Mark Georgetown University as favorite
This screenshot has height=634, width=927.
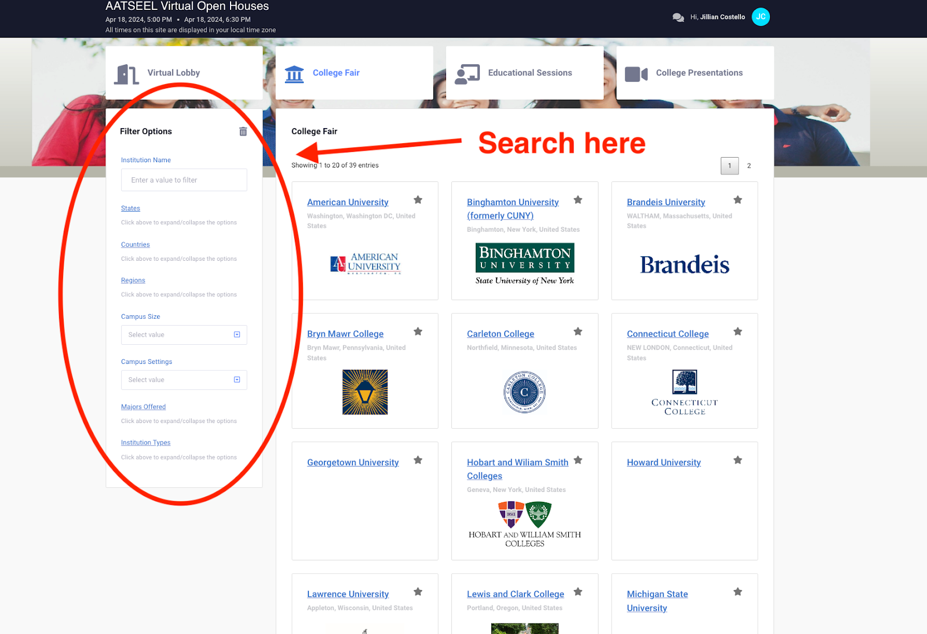pos(418,460)
